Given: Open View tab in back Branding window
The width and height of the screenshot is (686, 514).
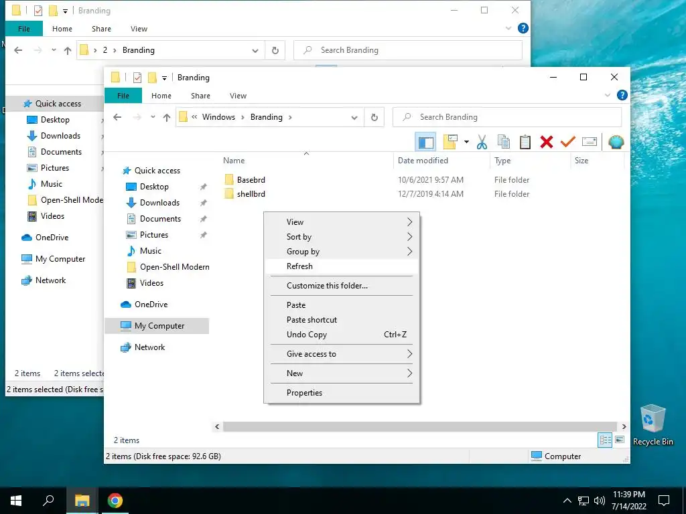Looking at the screenshot, I should click(139, 29).
